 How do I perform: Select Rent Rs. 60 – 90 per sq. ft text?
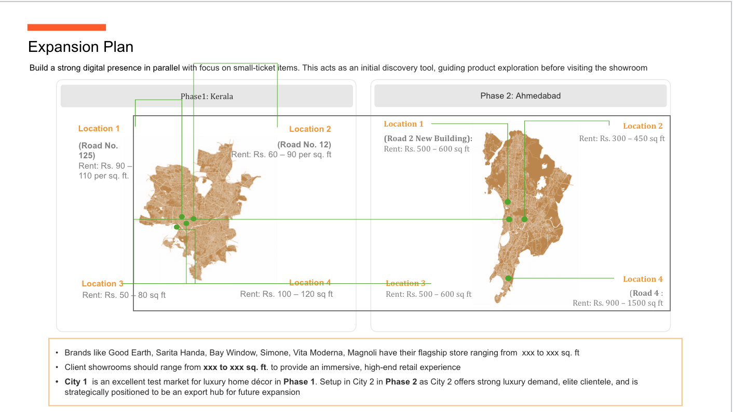(281, 155)
